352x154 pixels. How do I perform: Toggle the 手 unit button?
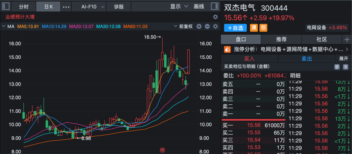coord(337,67)
